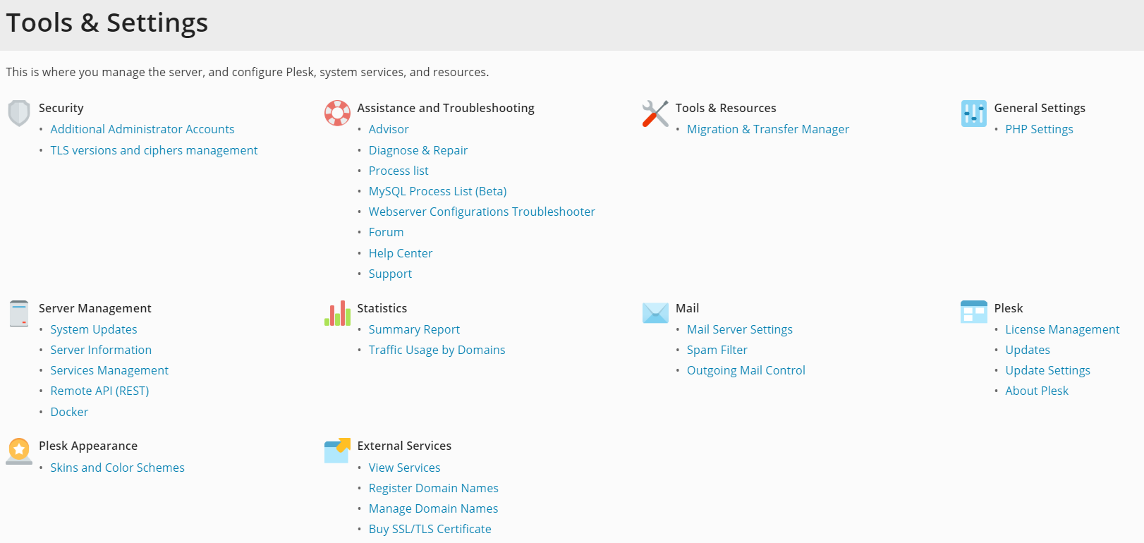Open Update Settings
This screenshot has height=543, width=1144.
1048,370
